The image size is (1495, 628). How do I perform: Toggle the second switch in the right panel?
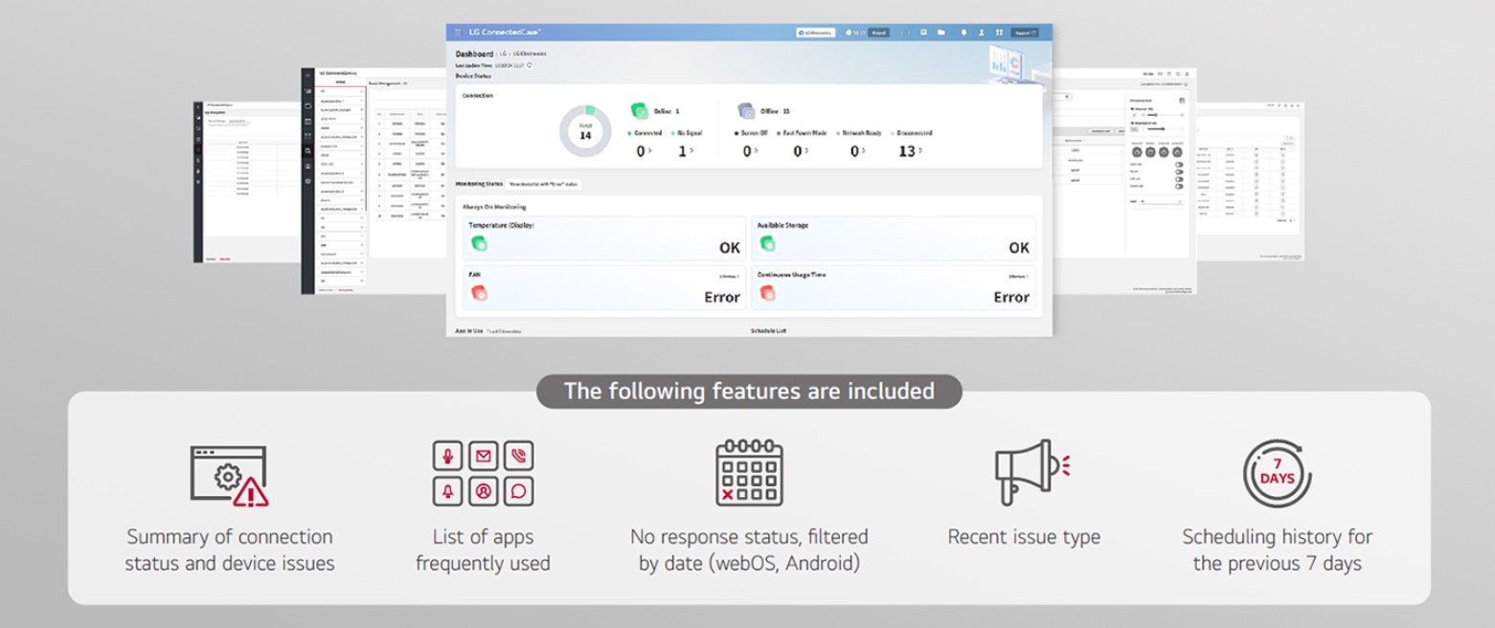[1179, 171]
